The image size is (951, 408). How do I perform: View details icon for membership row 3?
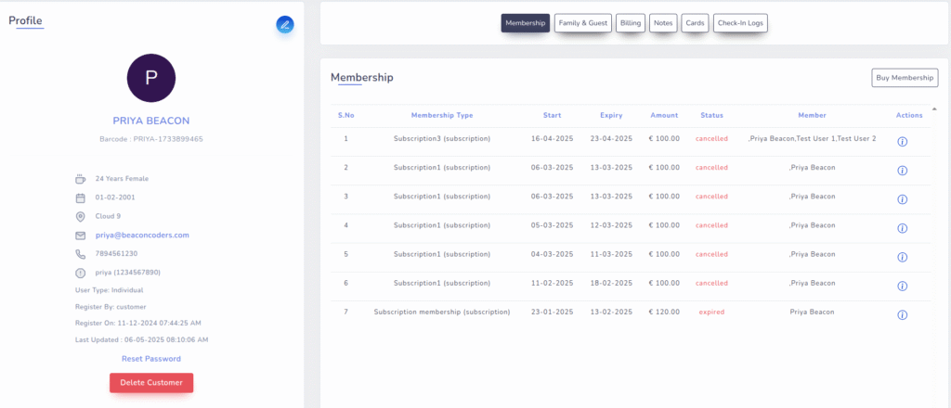pos(902,199)
